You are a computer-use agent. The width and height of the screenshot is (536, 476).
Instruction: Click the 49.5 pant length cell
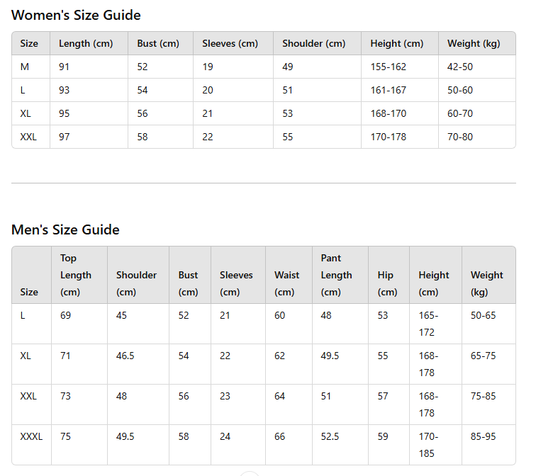[x=330, y=356]
